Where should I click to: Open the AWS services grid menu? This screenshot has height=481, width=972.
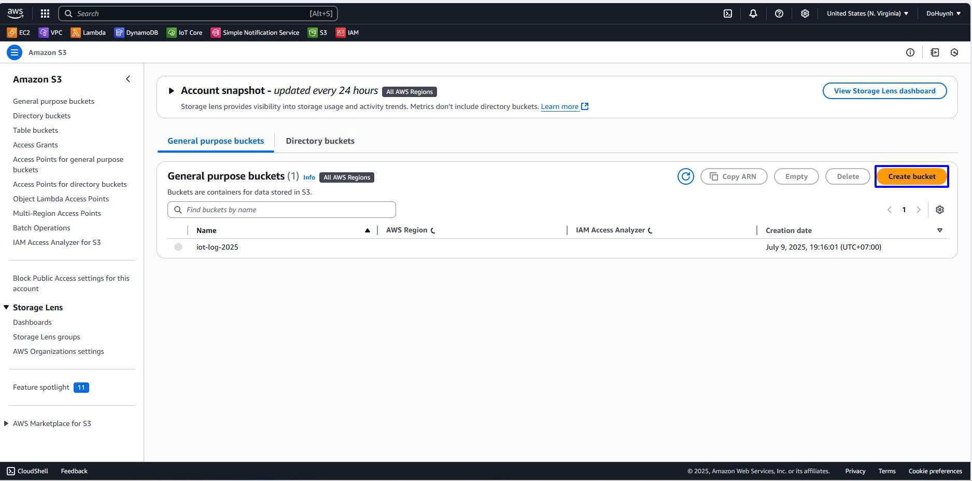point(45,13)
